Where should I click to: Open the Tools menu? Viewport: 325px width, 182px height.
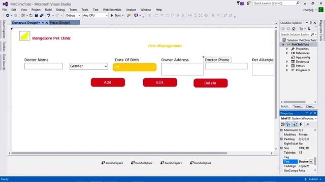pyautogui.click(x=85, y=10)
